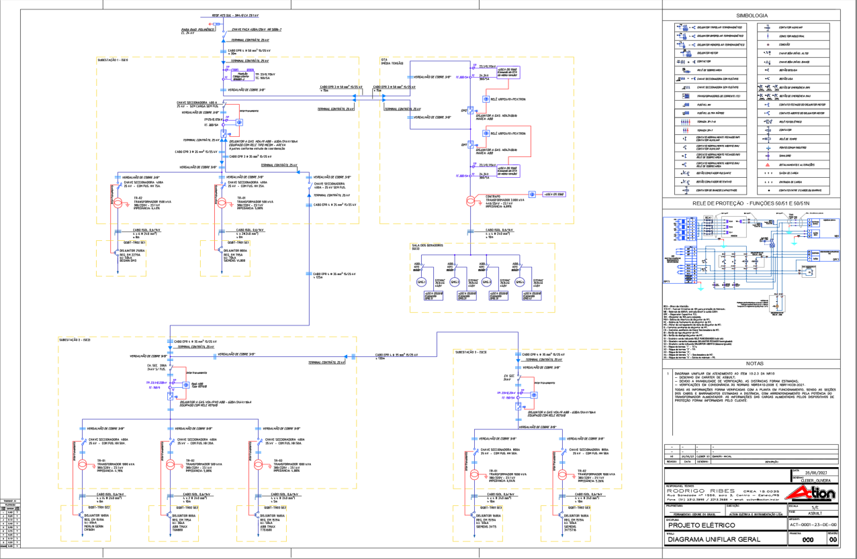Click the 'QGBT-TR01 SE1' panel label
857x559 pixels.
(238, 242)
